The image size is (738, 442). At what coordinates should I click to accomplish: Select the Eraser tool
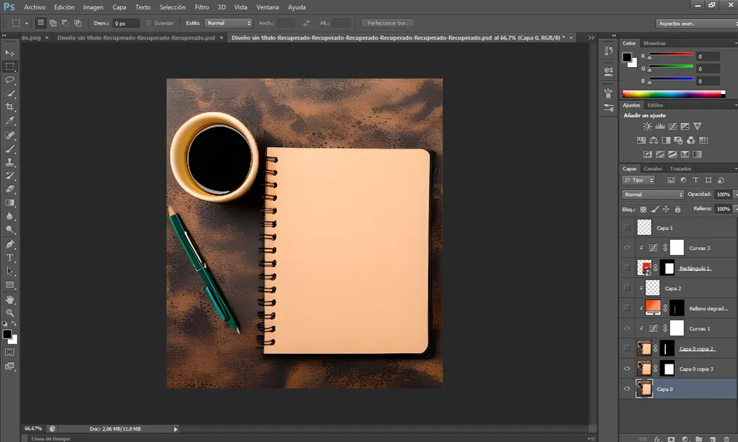coord(10,189)
